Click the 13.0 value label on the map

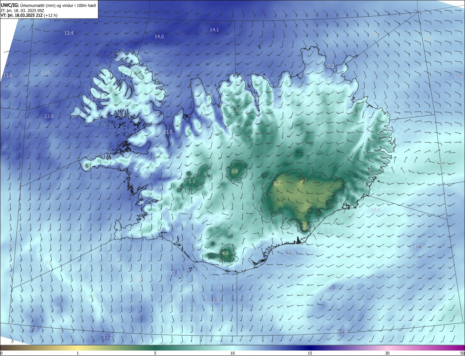click(8, 76)
